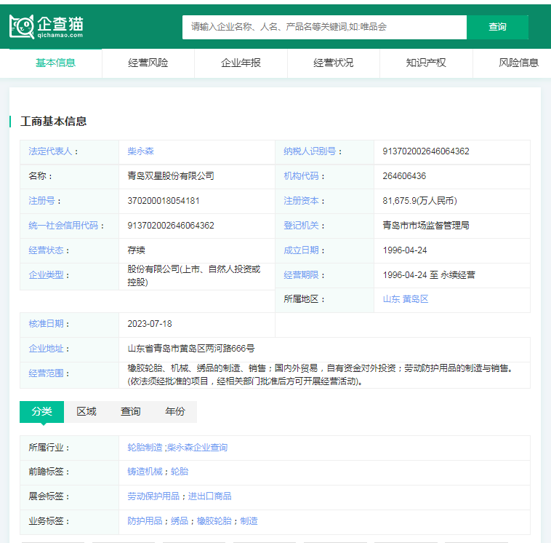Open the 企业年报 tab
This screenshot has width=551, height=543.
point(241,63)
